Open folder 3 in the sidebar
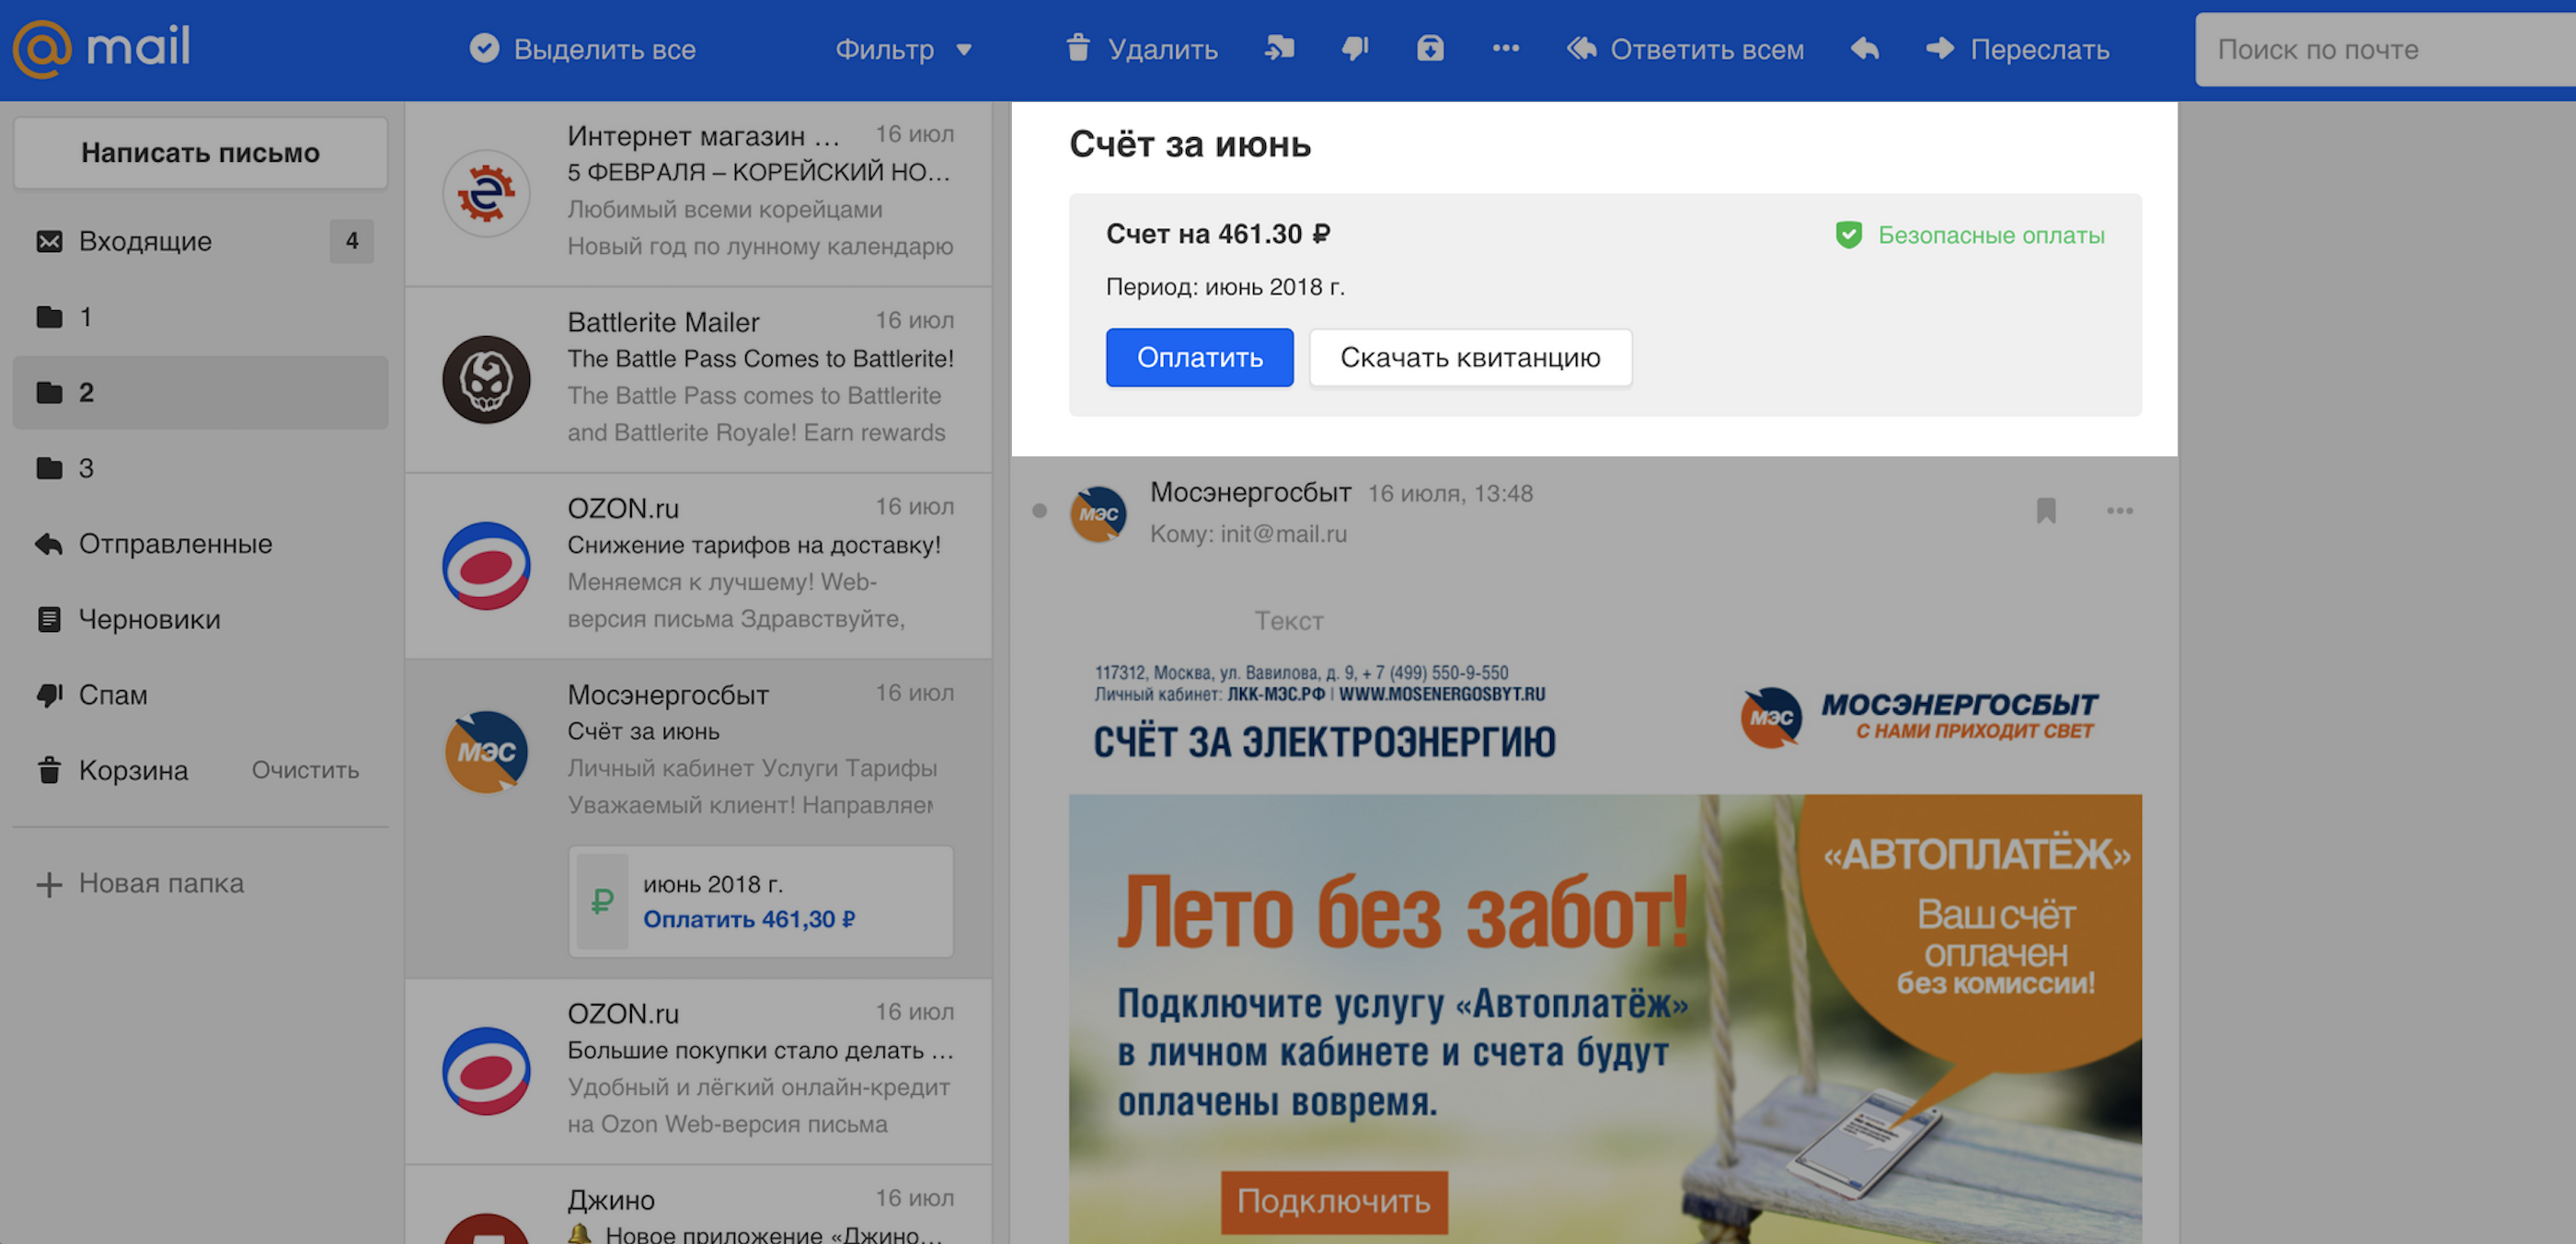Screen dimensions: 2576x1244 click(200, 468)
